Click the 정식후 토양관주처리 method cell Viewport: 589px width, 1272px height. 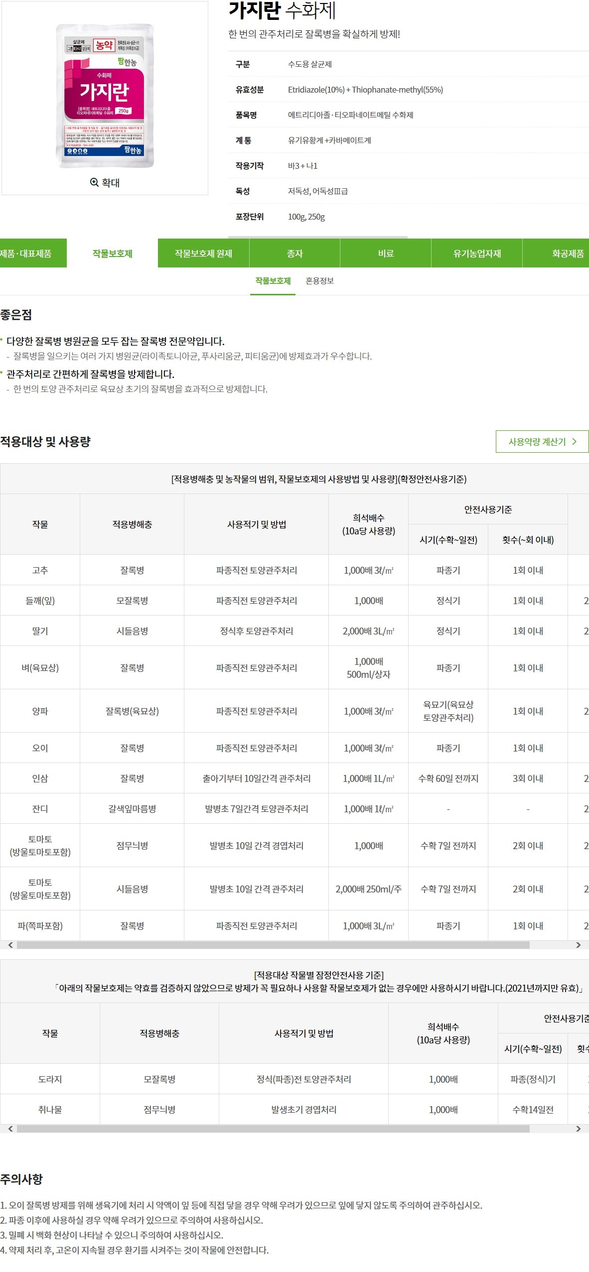(x=256, y=631)
